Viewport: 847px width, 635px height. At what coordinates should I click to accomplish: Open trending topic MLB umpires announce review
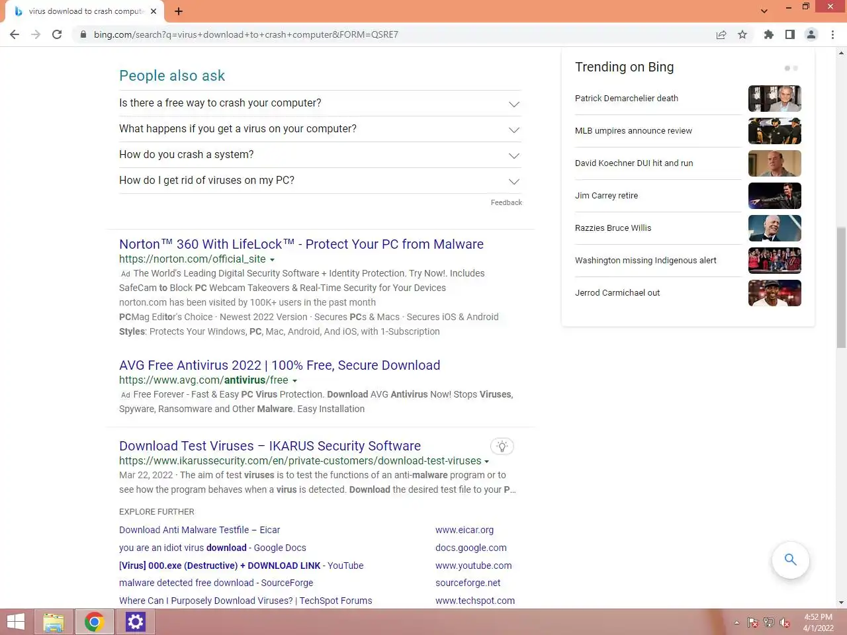point(633,131)
